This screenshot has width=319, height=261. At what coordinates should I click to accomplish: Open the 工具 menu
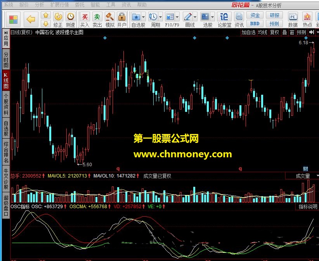click(x=111, y=5)
